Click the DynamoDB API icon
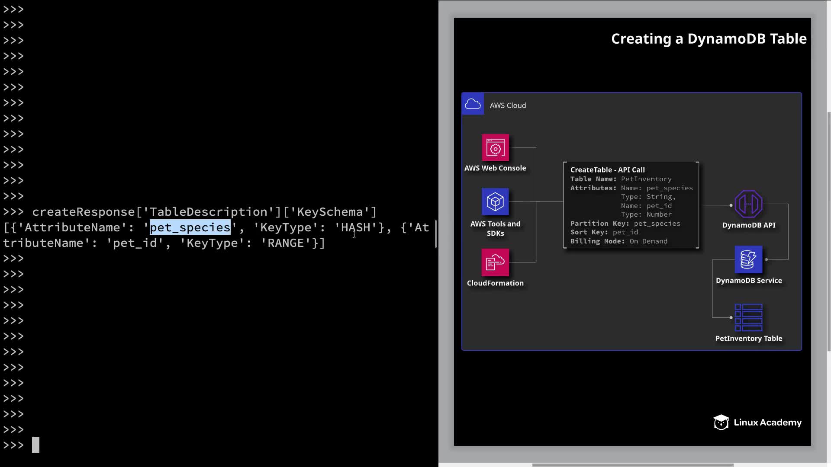Screen dimensions: 831x467 click(748, 204)
